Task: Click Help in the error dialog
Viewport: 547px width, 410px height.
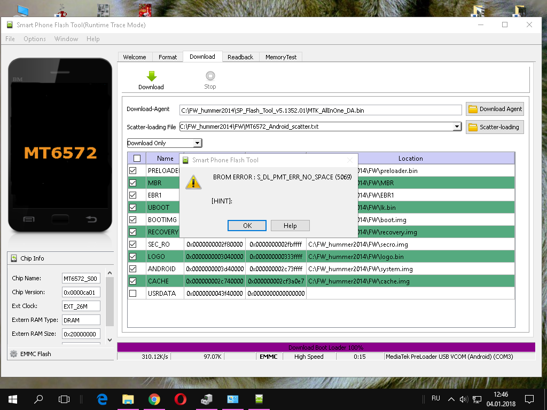Action: [290, 226]
